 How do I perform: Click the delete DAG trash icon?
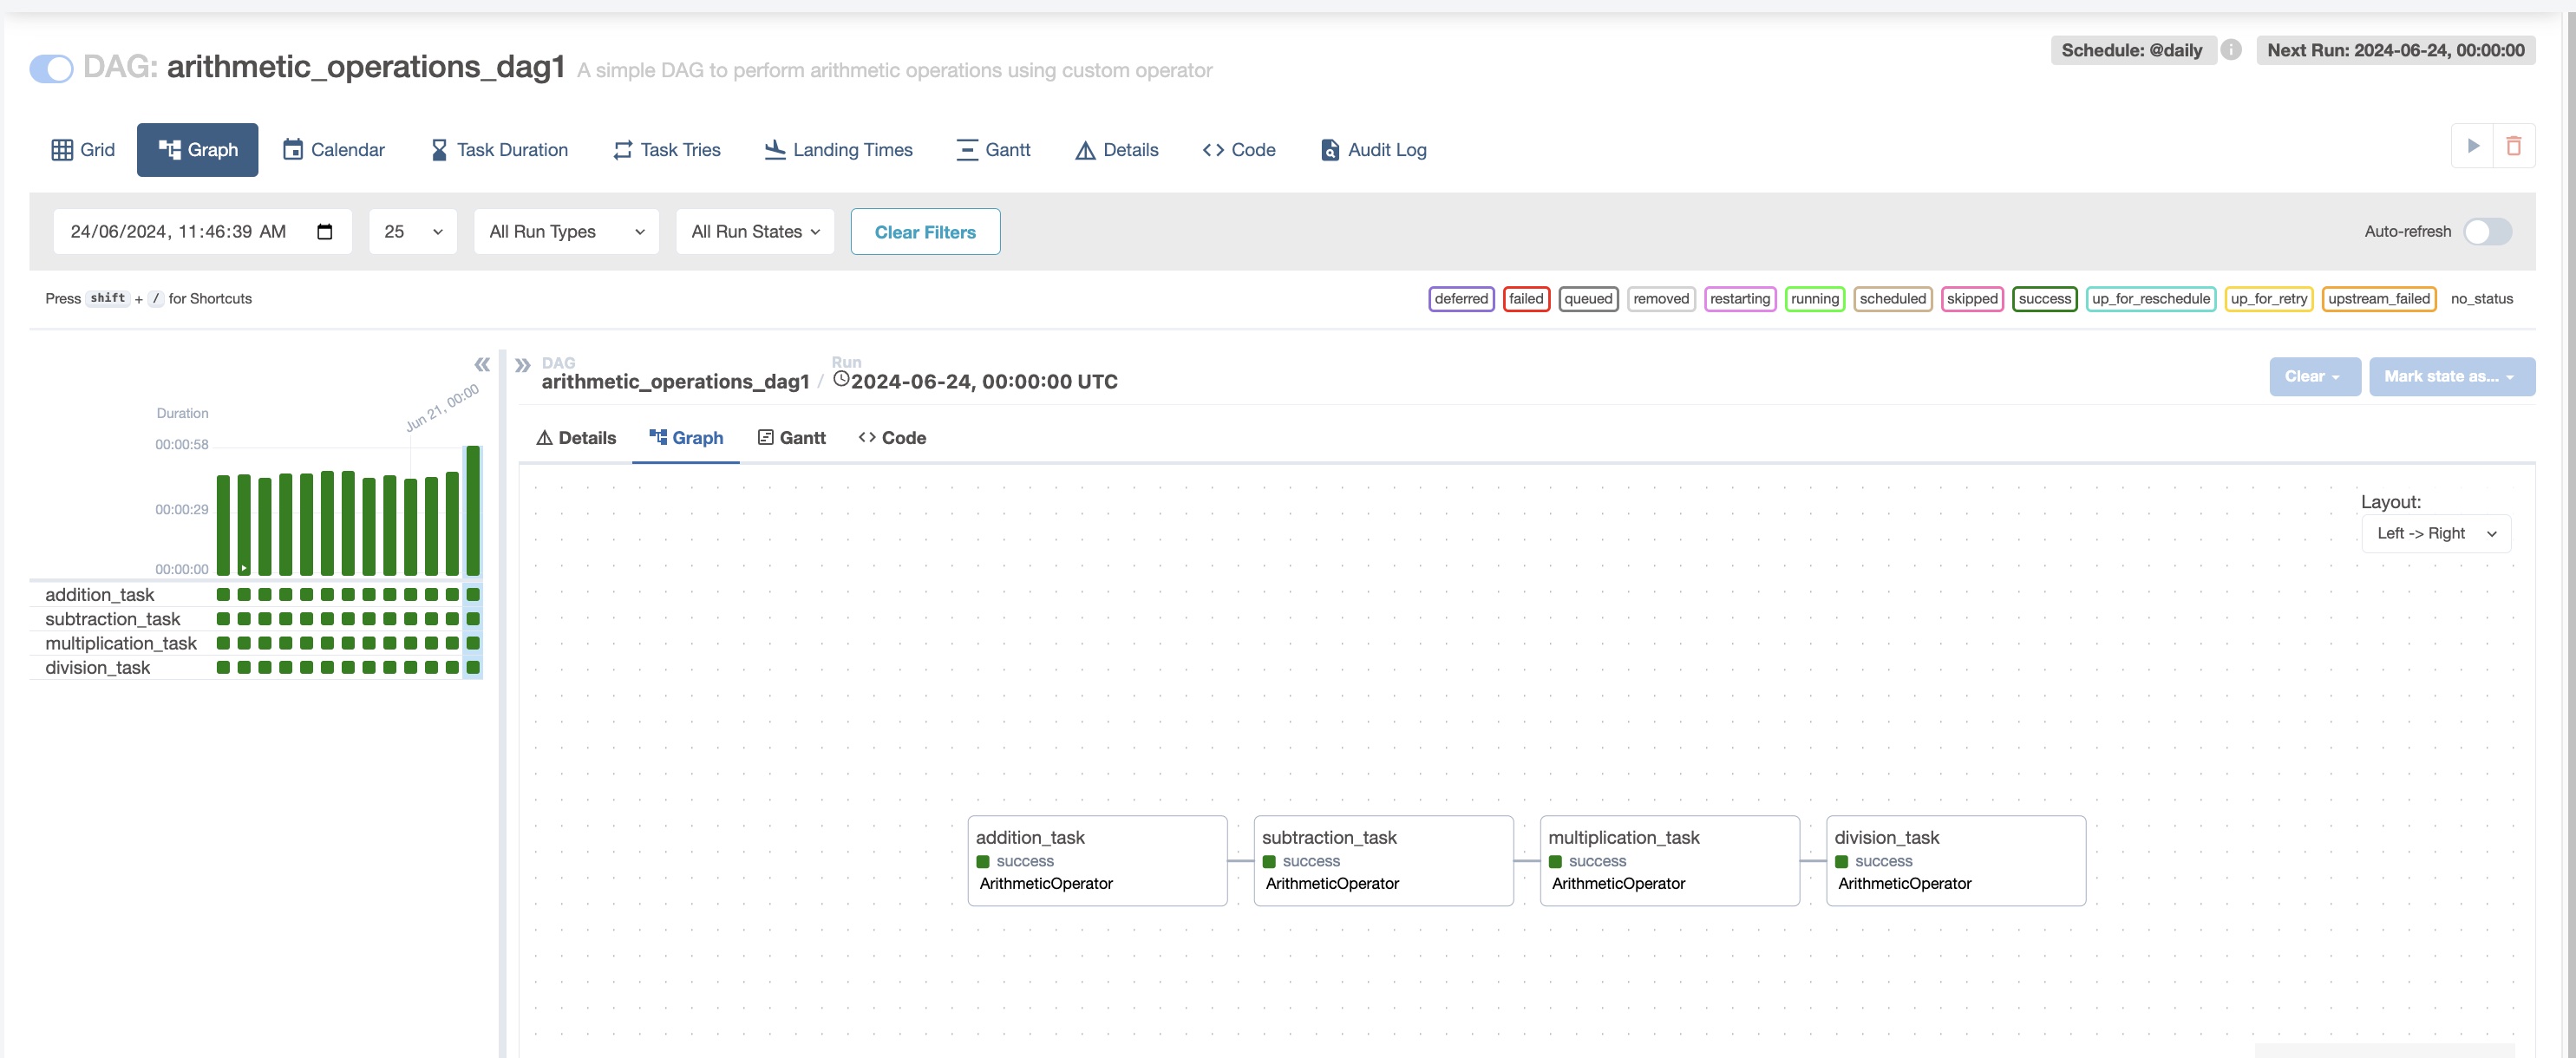tap(2513, 146)
